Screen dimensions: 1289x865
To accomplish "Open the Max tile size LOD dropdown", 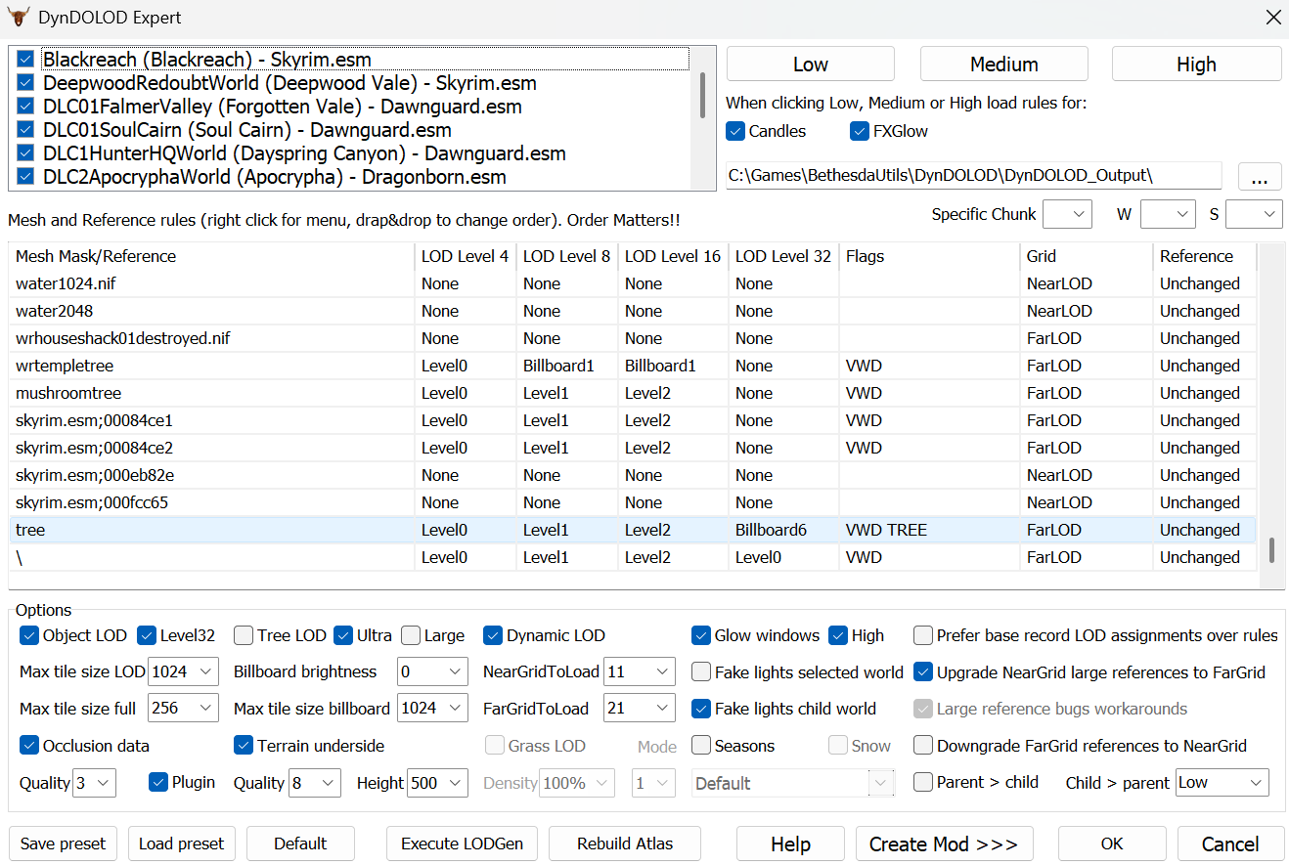I will [x=183, y=672].
